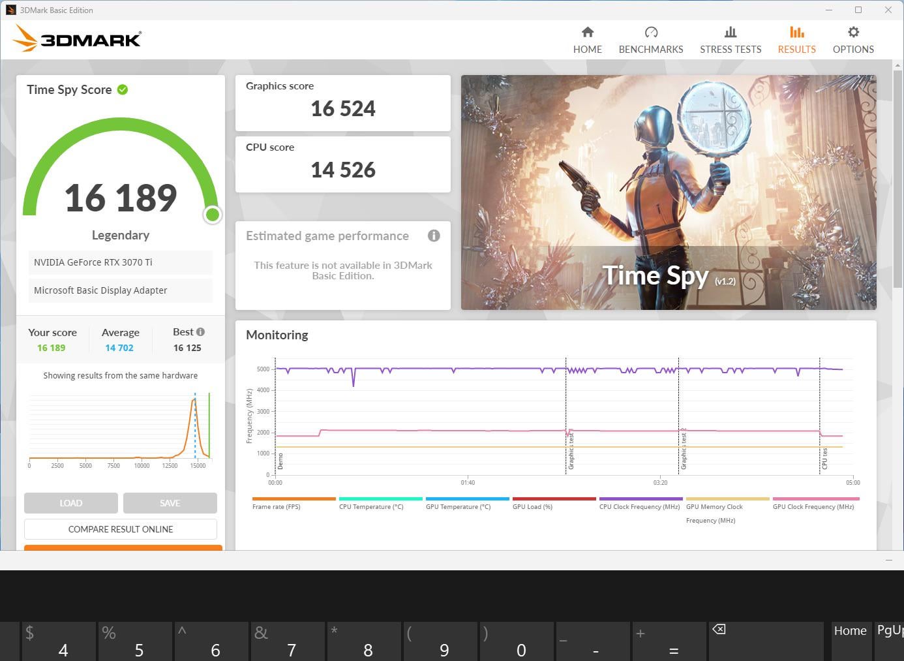The image size is (904, 661).
Task: Click the Graphics test 1 marker in Monitoring chart
Action: 571,450
